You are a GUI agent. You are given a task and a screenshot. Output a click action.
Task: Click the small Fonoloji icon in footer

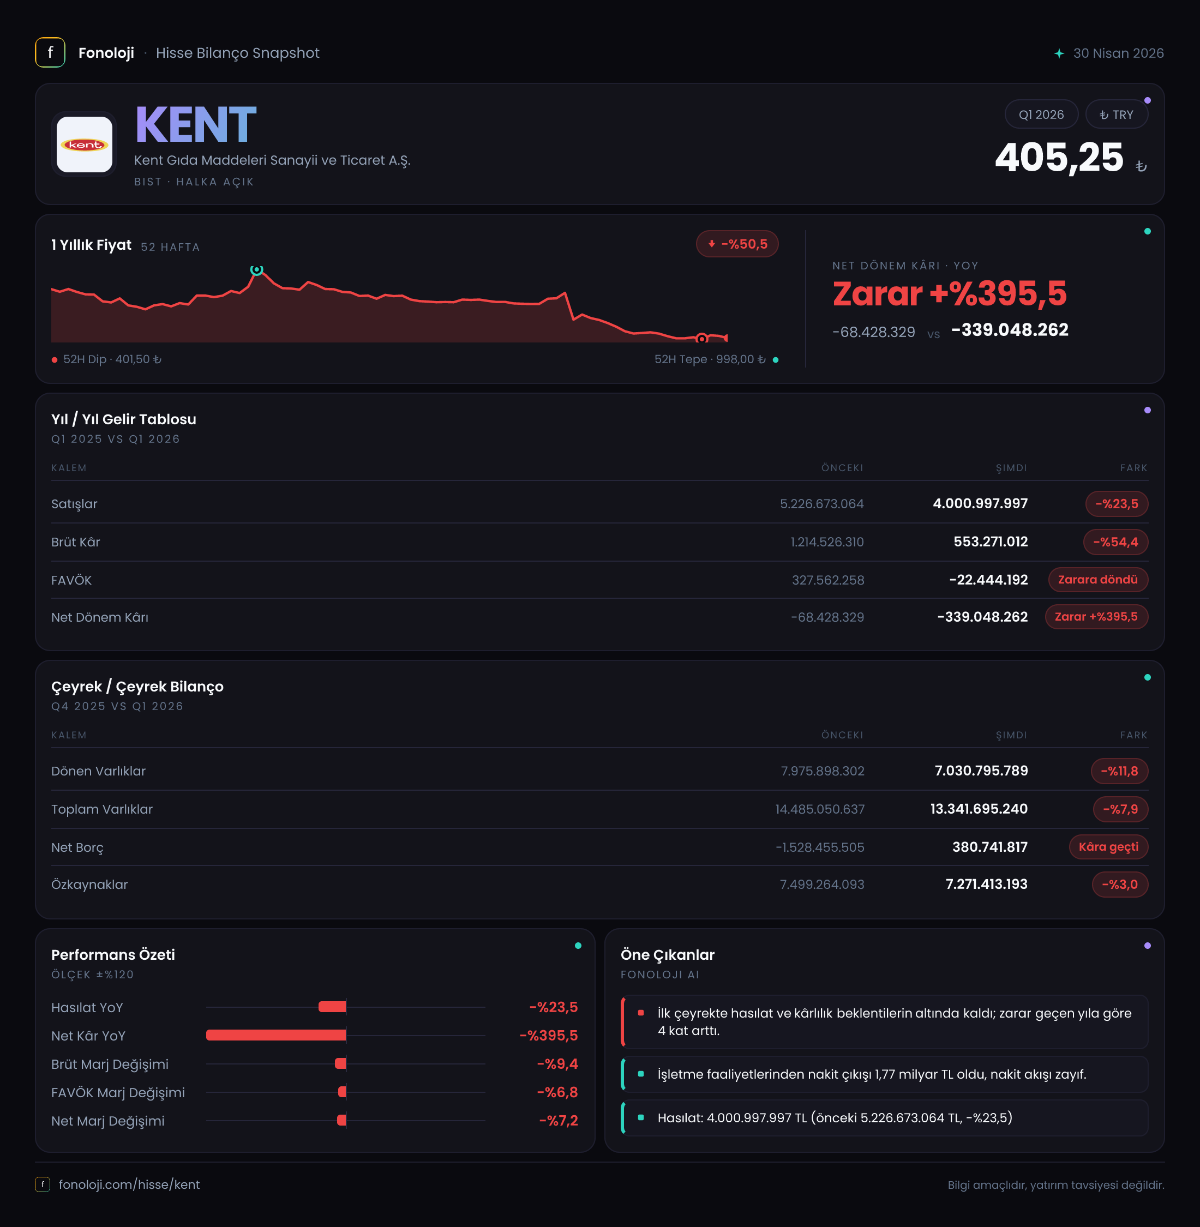coord(42,1184)
